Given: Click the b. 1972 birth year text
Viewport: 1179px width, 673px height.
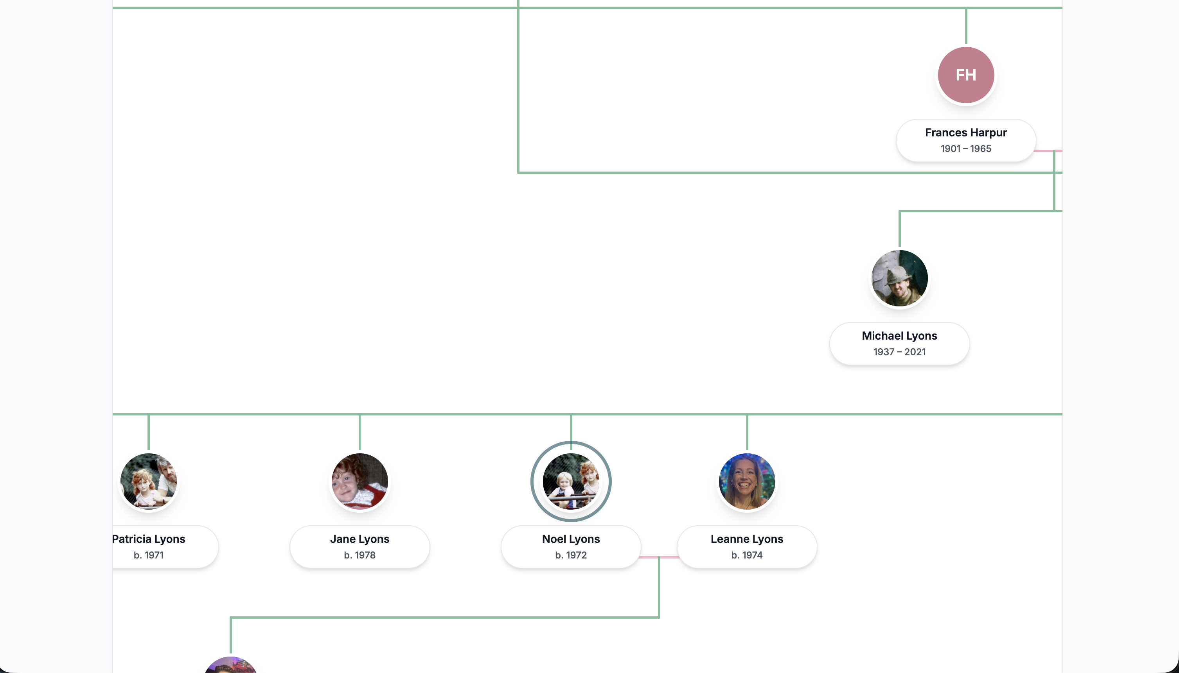Looking at the screenshot, I should [571, 555].
